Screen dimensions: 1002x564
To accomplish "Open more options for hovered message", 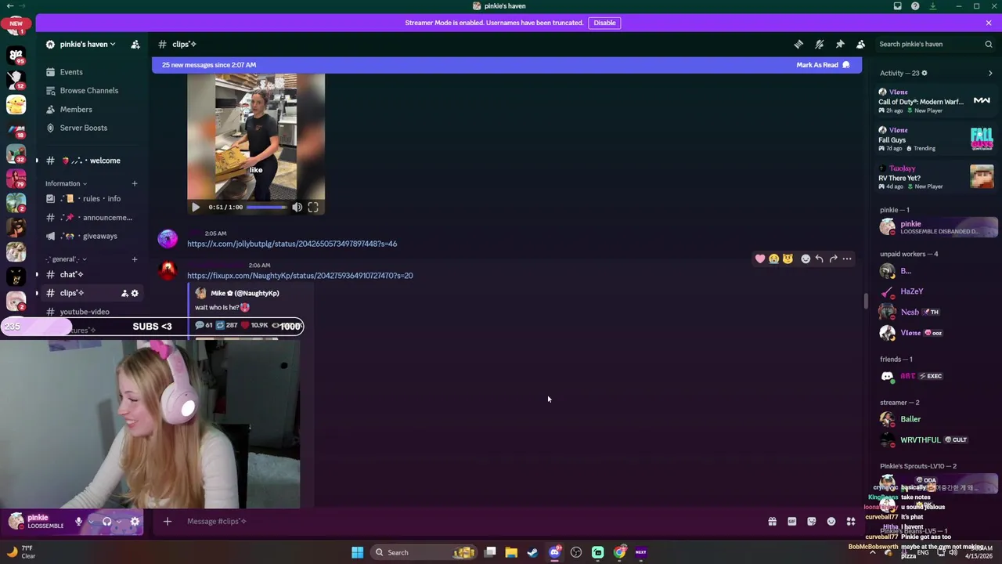I will pyautogui.click(x=847, y=259).
